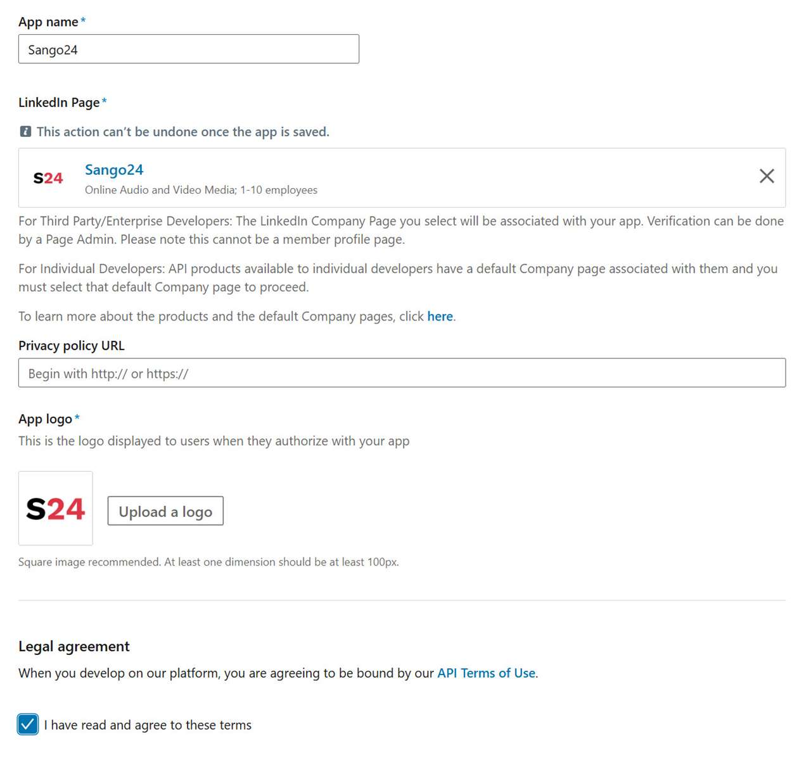
Task: Click the Legal agreement heading
Action: pos(74,647)
